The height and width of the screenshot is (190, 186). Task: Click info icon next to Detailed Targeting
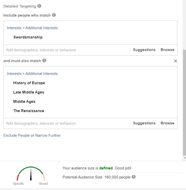tap(39, 6)
